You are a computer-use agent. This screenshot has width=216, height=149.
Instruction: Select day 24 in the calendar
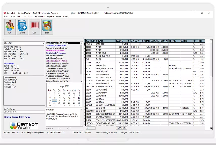54,103
